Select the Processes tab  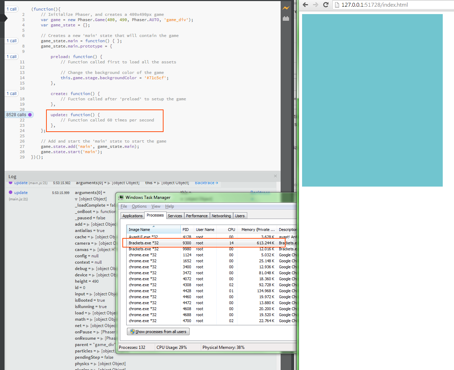[x=155, y=215]
